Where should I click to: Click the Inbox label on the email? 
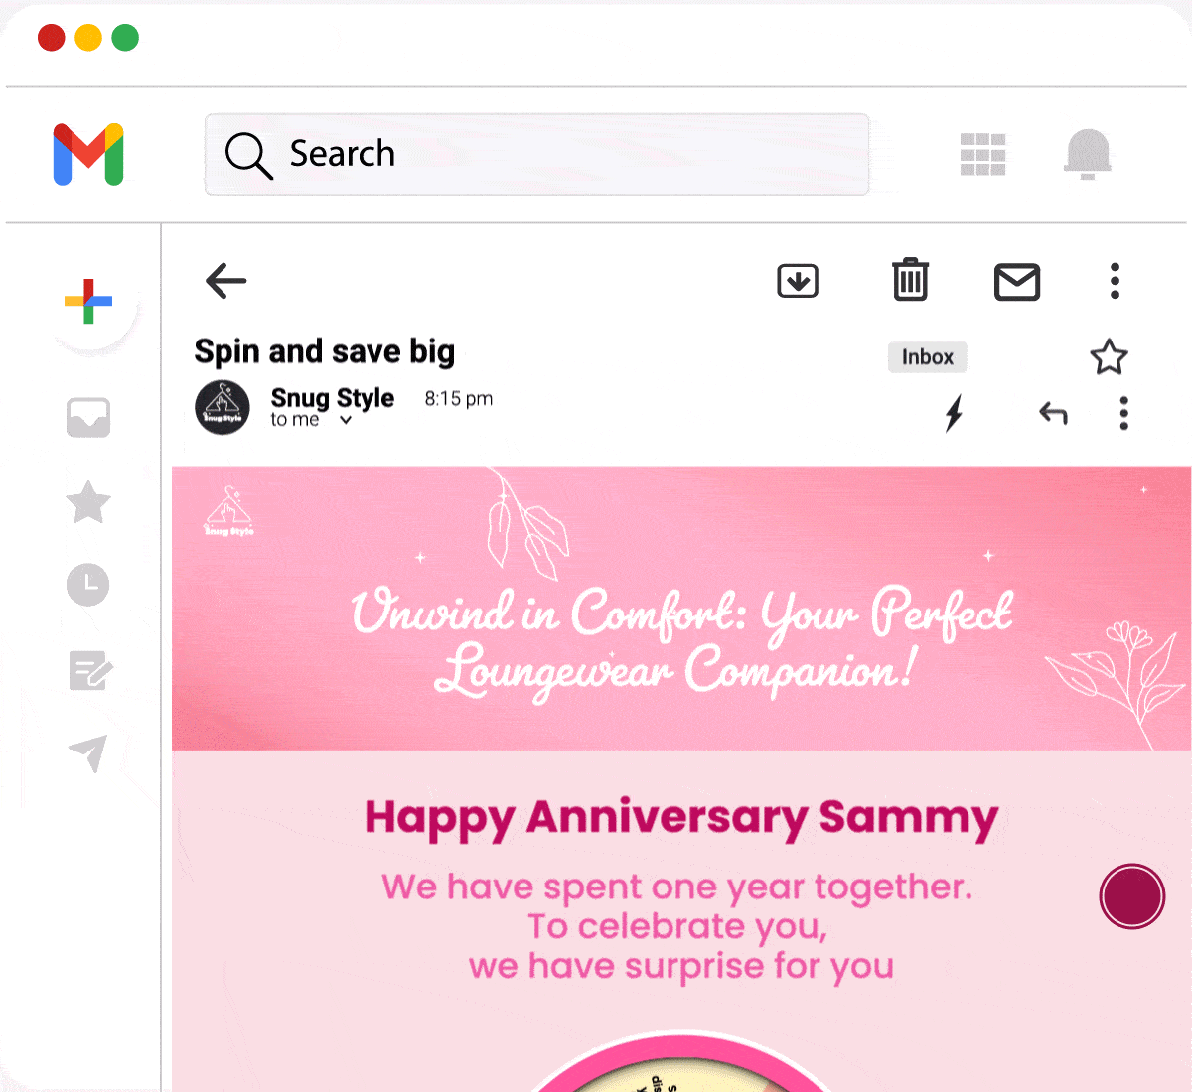click(x=927, y=357)
